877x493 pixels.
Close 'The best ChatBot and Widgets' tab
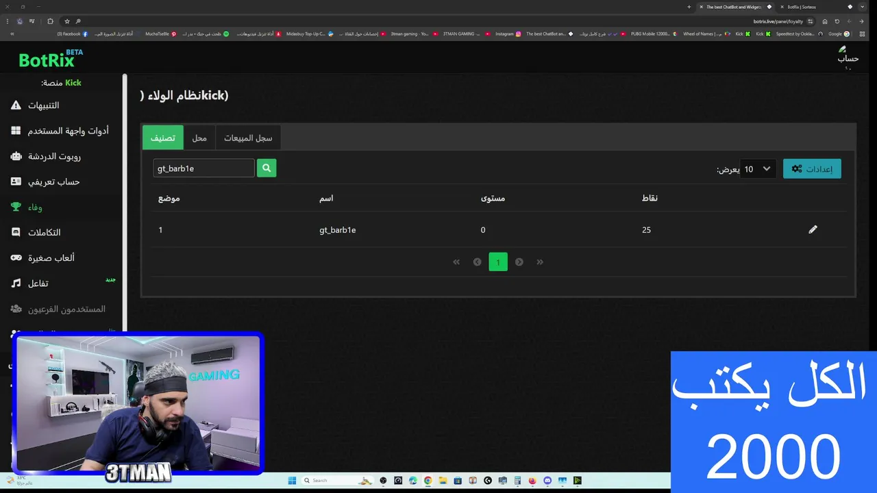pos(701,7)
